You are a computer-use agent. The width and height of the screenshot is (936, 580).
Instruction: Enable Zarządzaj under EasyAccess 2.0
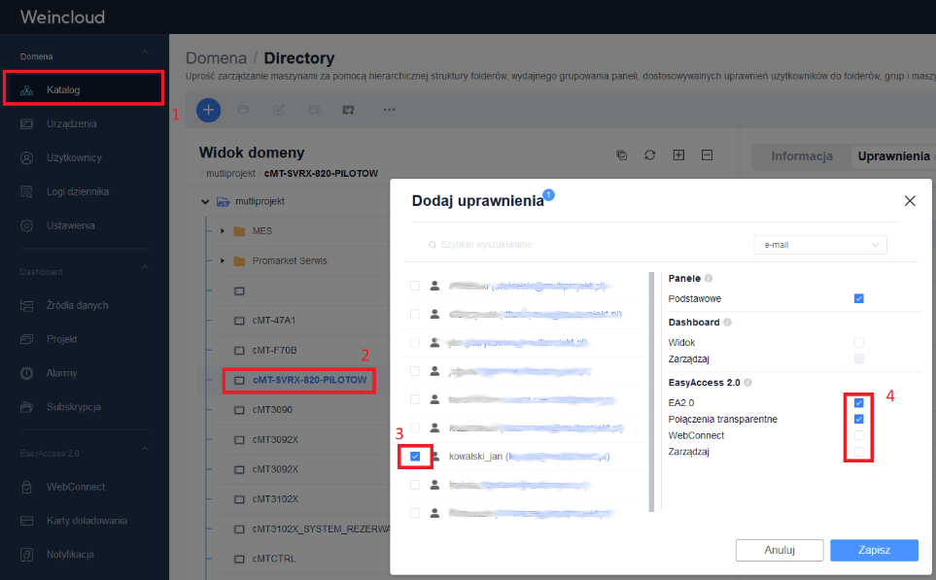[859, 452]
